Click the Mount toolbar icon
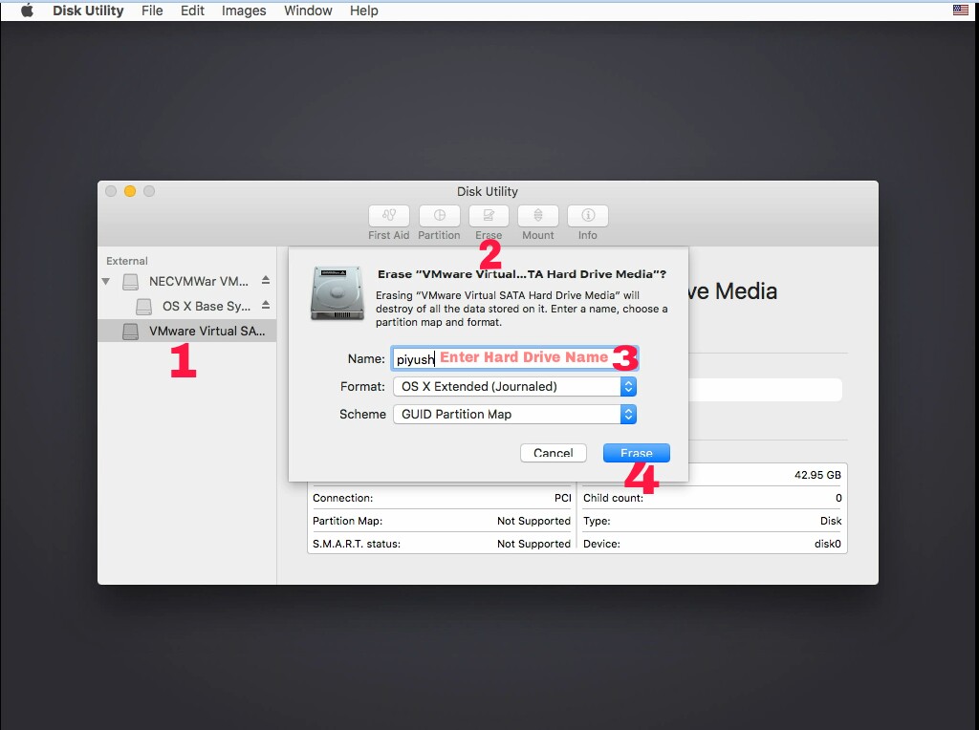This screenshot has width=979, height=730. coord(537,215)
